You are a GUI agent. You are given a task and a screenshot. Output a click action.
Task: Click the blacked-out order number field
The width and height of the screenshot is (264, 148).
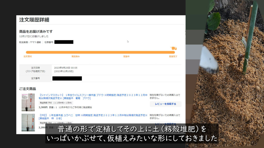(67, 78)
